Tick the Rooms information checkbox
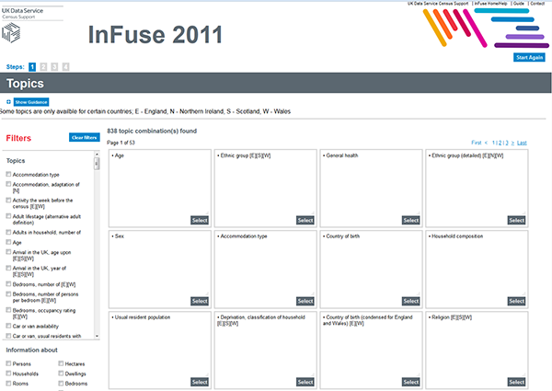 point(8,383)
